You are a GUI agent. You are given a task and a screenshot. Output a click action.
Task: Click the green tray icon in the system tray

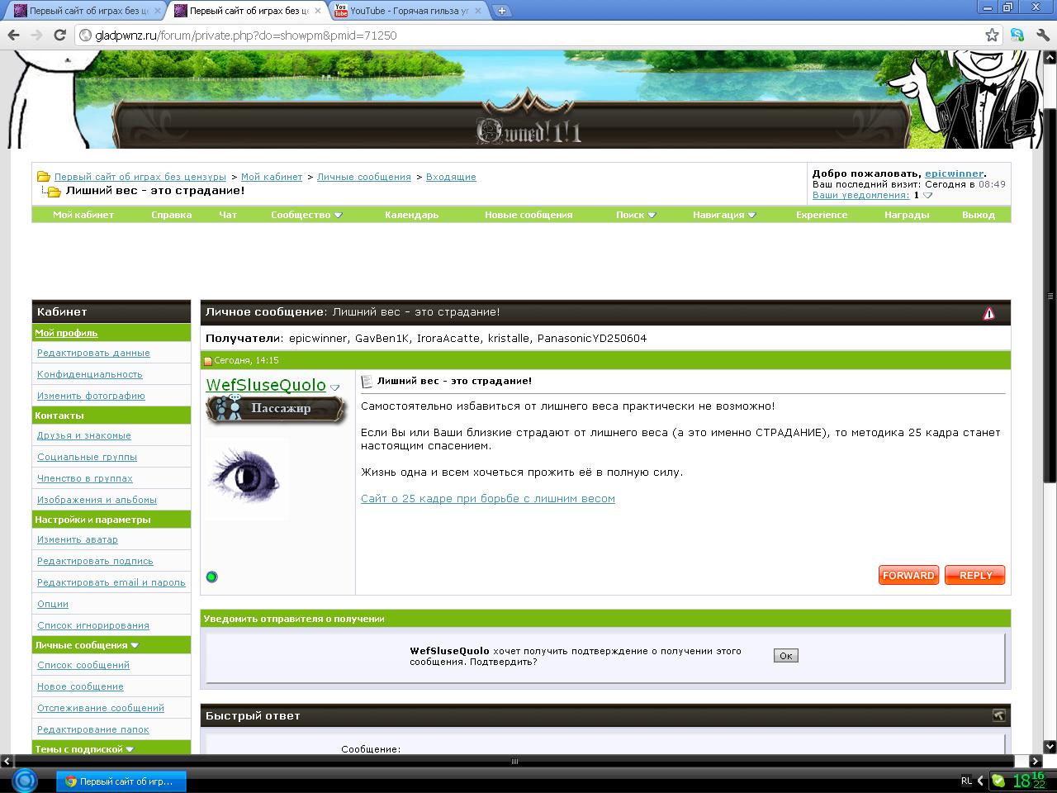[998, 781]
